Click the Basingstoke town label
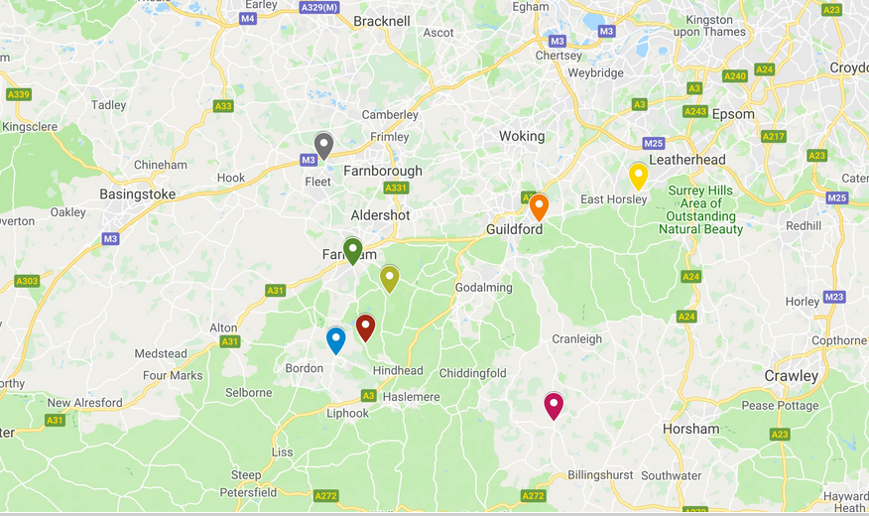Screen dimensions: 869x516 click(x=138, y=194)
